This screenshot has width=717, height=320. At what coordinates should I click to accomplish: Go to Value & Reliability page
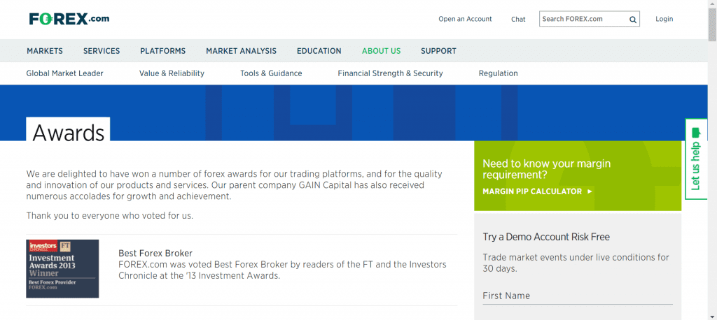pos(172,73)
